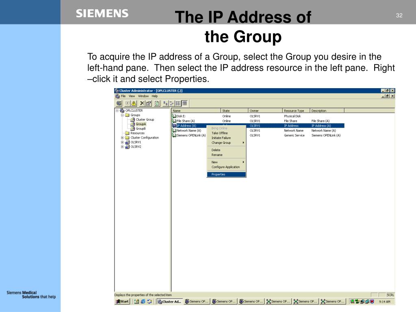Sort by the Owner column header
The image size is (416, 312).
pos(265,110)
